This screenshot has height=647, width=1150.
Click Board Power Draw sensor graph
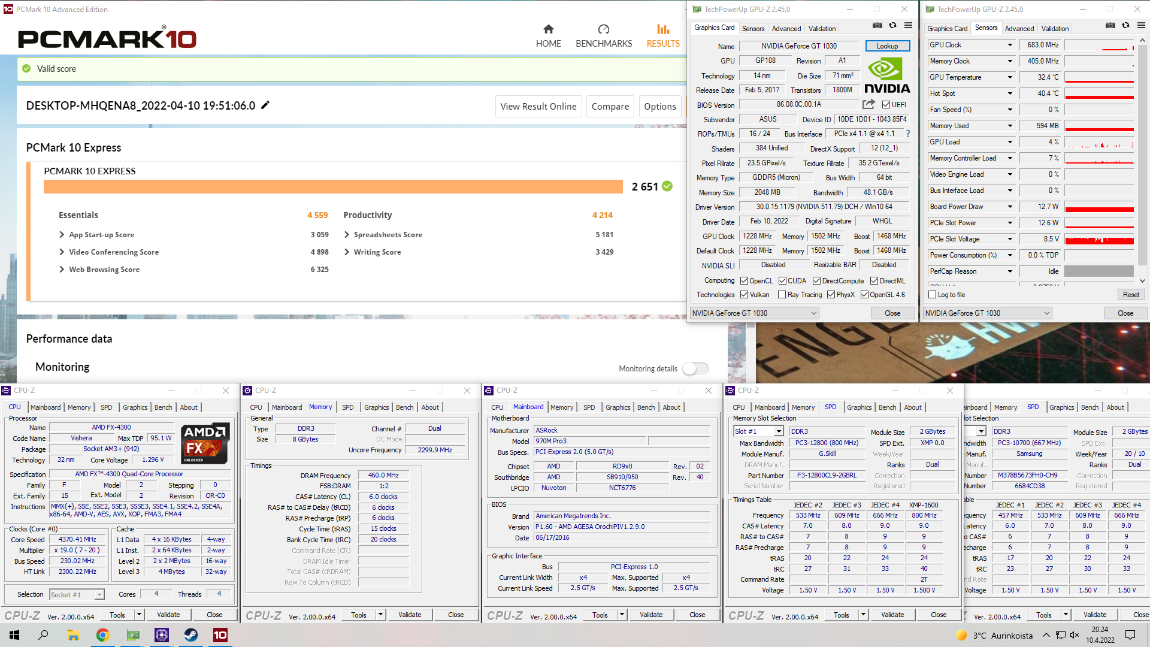pos(1099,207)
